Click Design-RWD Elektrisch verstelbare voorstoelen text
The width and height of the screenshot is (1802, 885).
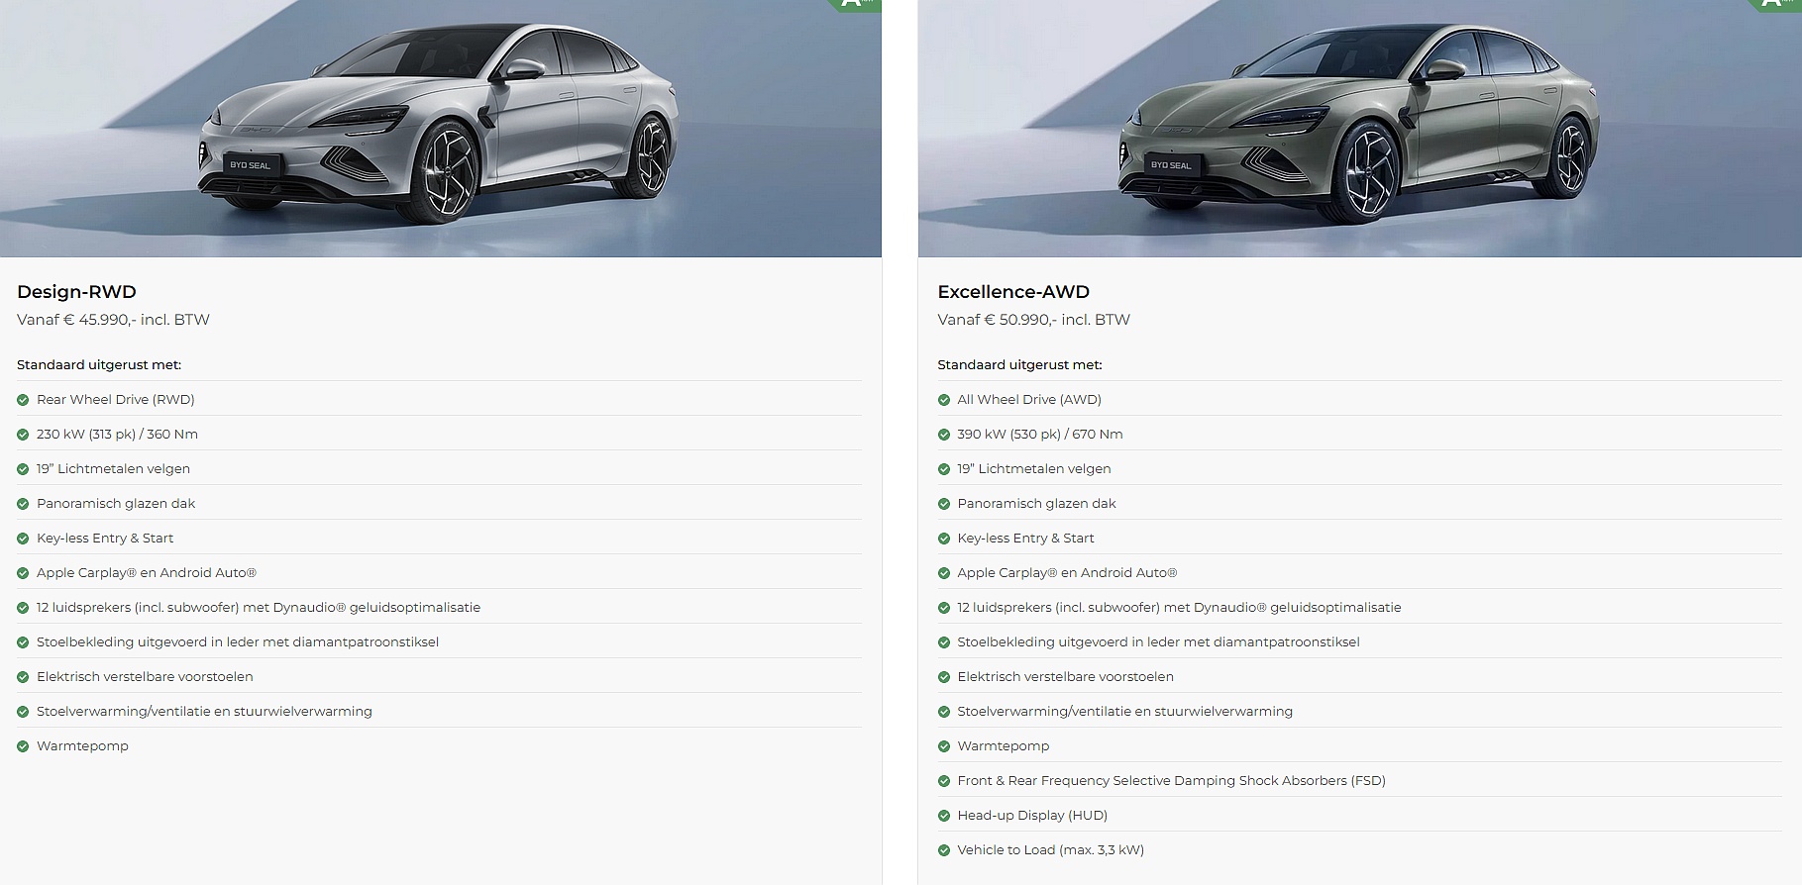145,677
